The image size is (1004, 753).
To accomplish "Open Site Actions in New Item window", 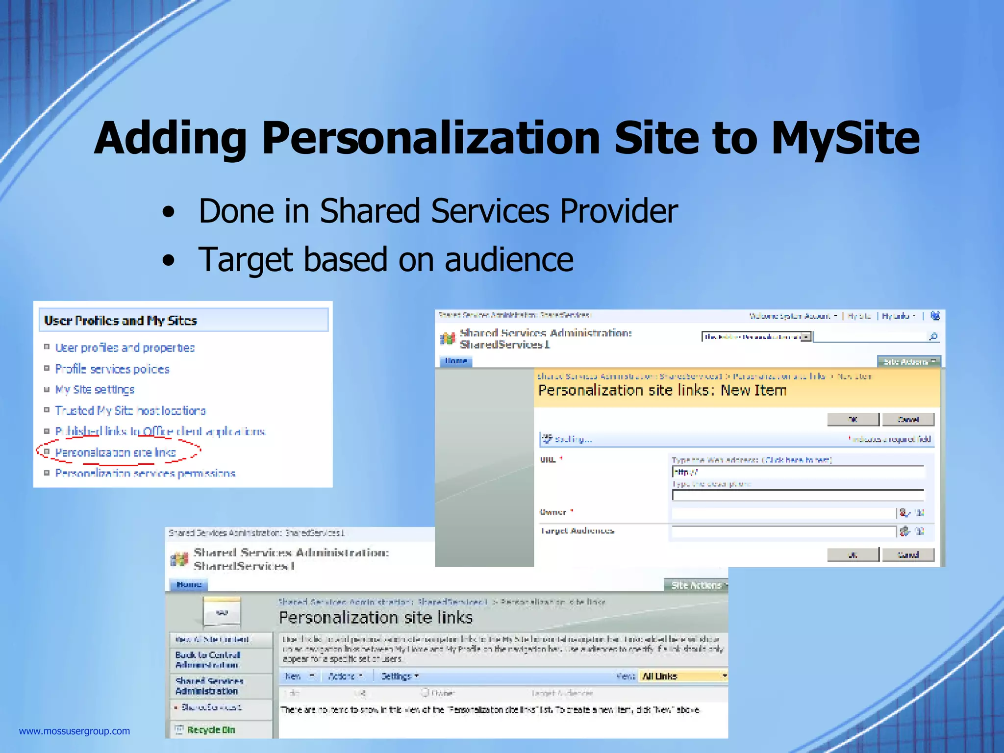I will (x=908, y=362).
